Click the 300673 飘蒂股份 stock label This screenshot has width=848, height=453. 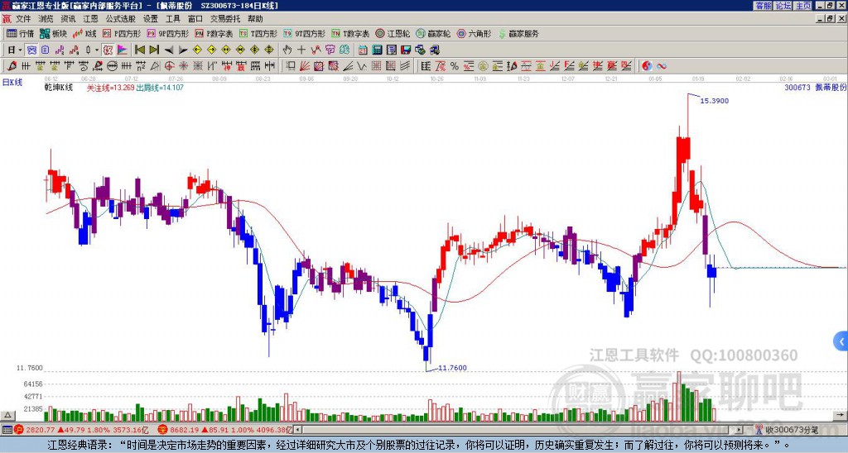[816, 87]
